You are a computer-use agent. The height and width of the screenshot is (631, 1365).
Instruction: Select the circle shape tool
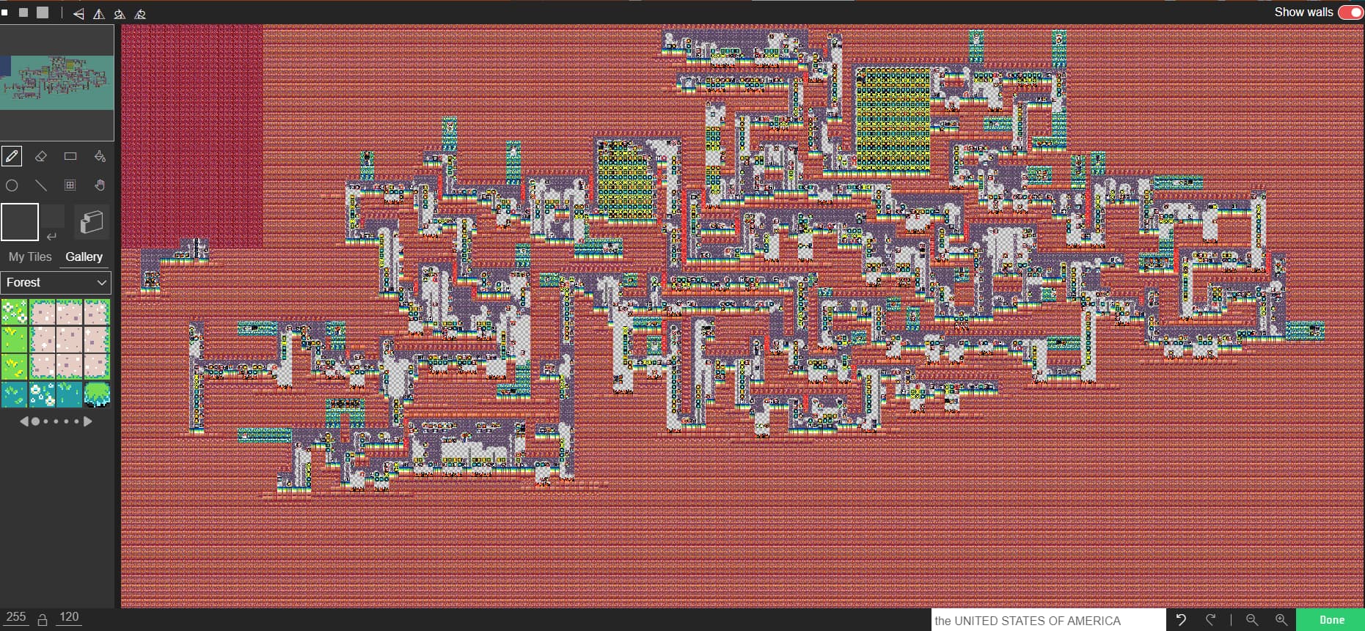pyautogui.click(x=12, y=185)
